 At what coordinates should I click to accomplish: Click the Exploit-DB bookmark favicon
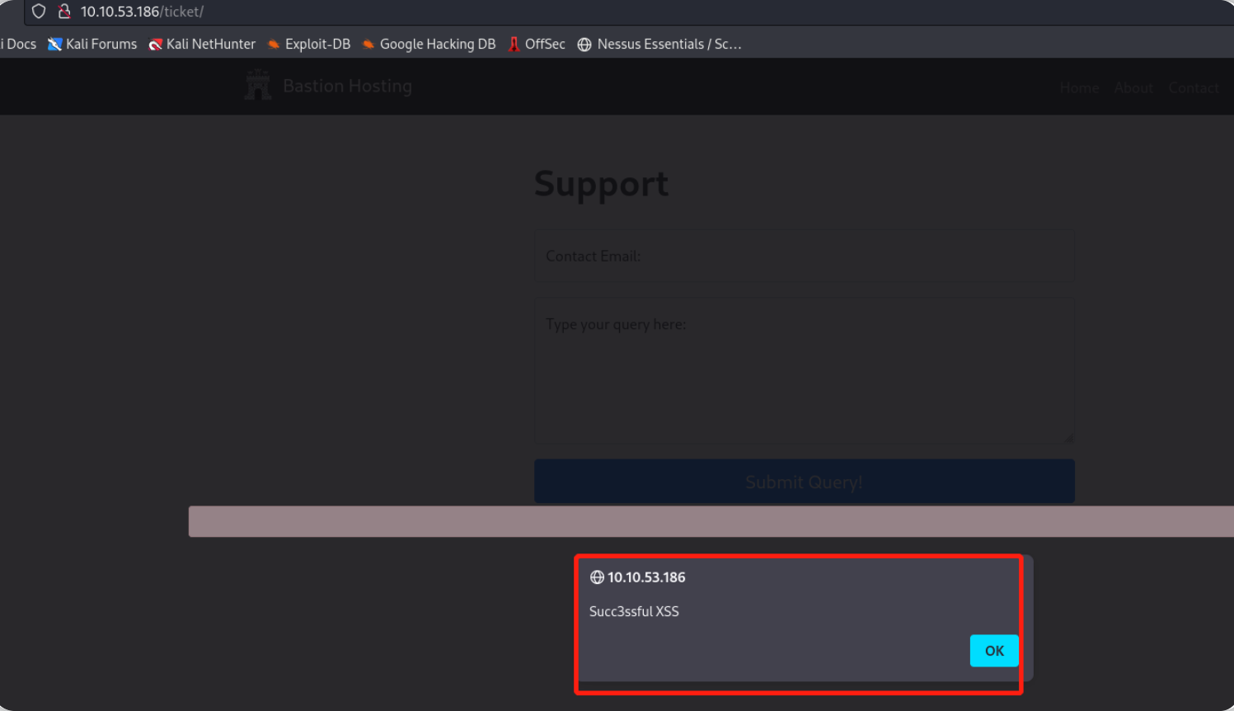pos(274,45)
